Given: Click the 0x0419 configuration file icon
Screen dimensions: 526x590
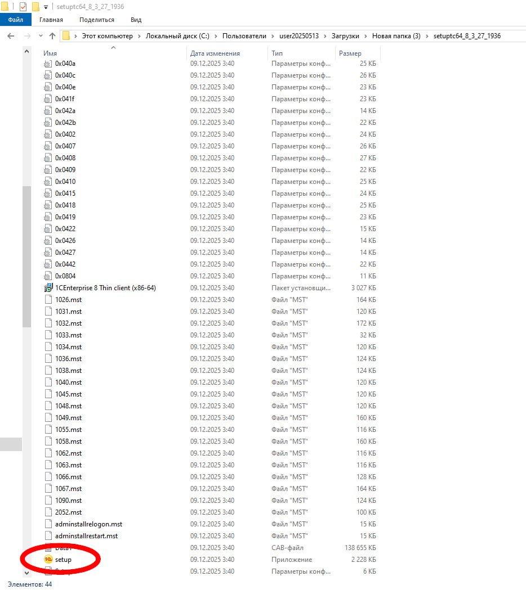Looking at the screenshot, I should click(48, 217).
